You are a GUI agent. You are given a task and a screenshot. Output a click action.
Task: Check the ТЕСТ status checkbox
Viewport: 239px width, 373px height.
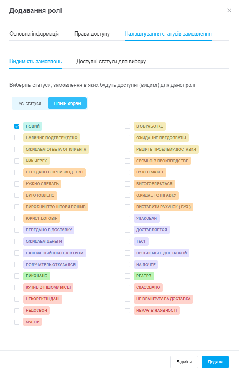tap(128, 242)
